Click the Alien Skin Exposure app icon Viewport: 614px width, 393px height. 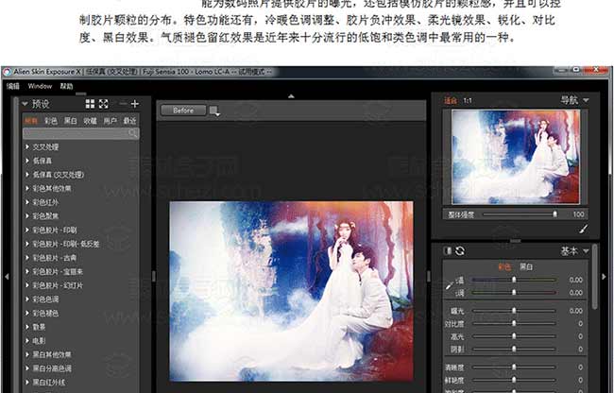click(x=7, y=72)
